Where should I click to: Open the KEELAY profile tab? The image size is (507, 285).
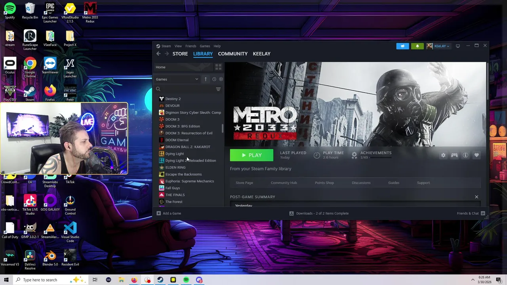(262, 54)
